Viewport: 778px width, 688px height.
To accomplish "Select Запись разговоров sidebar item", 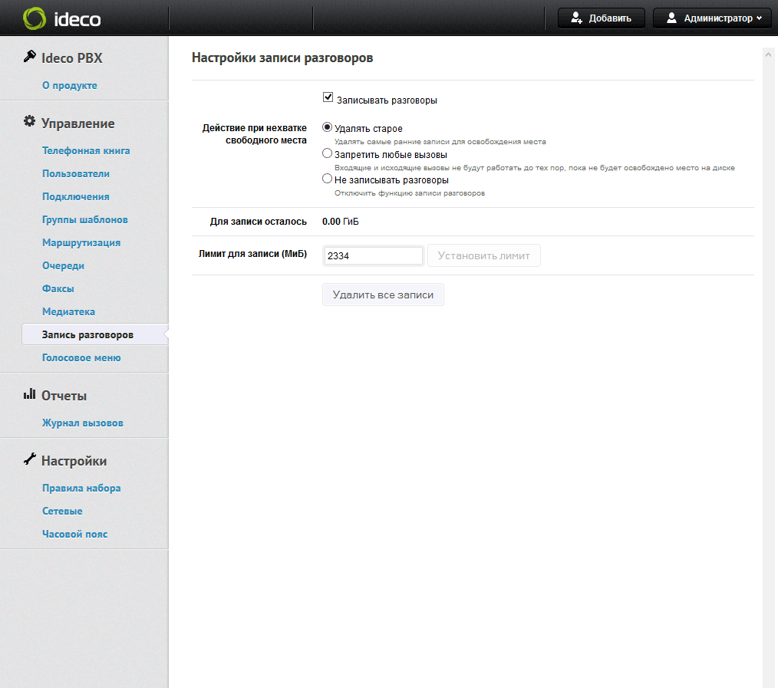I will (94, 335).
